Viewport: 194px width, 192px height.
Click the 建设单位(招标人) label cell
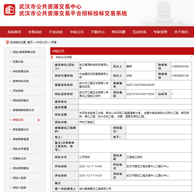[x=66, y=67]
